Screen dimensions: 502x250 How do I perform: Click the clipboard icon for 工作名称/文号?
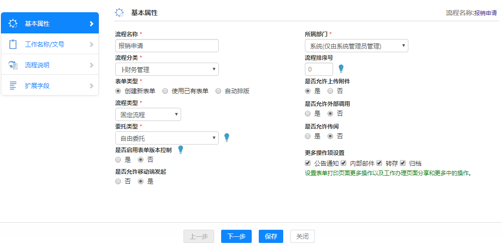coord(13,45)
